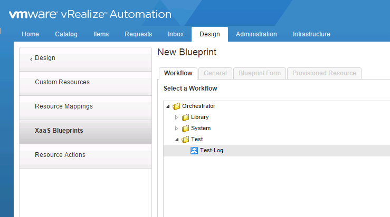Go to the Inbox tab
Viewport: 390px width, 217px height.
176,34
